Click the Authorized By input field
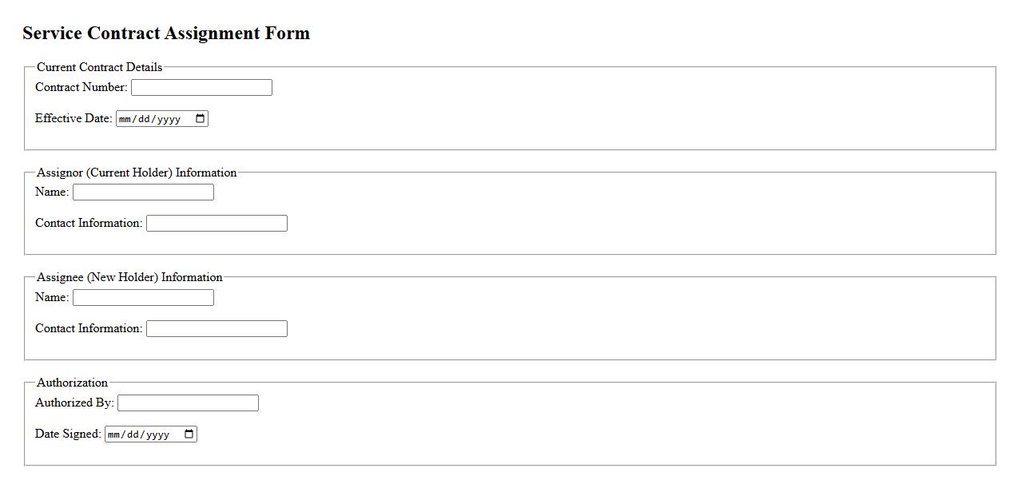The height and width of the screenshot is (480, 1021). tap(188, 403)
